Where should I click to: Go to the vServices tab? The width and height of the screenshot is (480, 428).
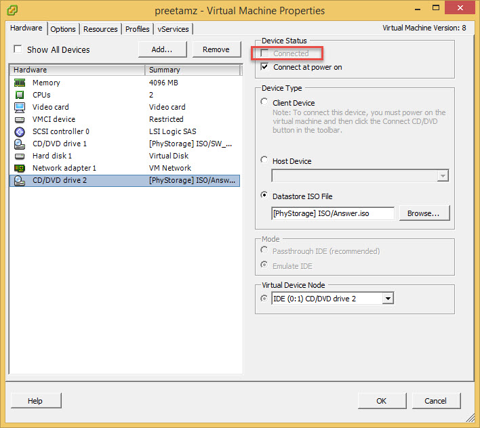click(x=174, y=29)
